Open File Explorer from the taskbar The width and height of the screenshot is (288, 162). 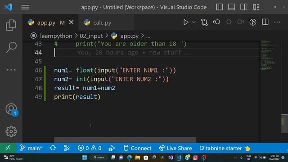138,157
